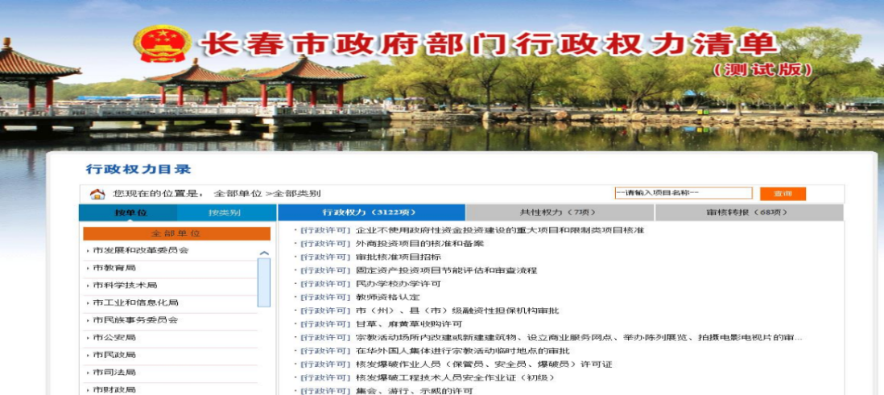Image resolution: width=884 pixels, height=395 pixels.
Task: Expand 市发展和改革委员会 in the unit list
Action: (140, 250)
